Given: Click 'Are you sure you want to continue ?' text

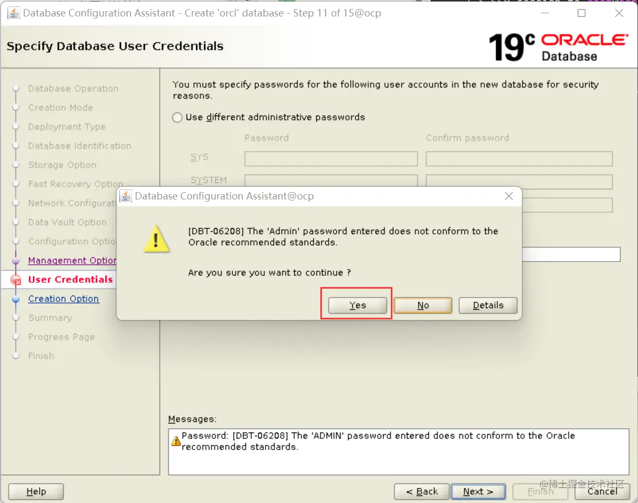Looking at the screenshot, I should tap(269, 273).
